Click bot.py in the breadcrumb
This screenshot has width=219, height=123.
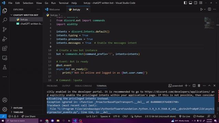click(x=54, y=15)
